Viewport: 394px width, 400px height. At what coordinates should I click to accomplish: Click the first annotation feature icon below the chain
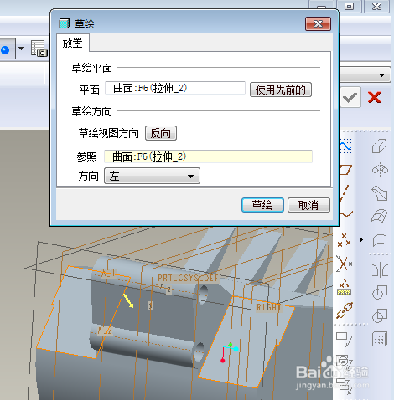(345, 339)
